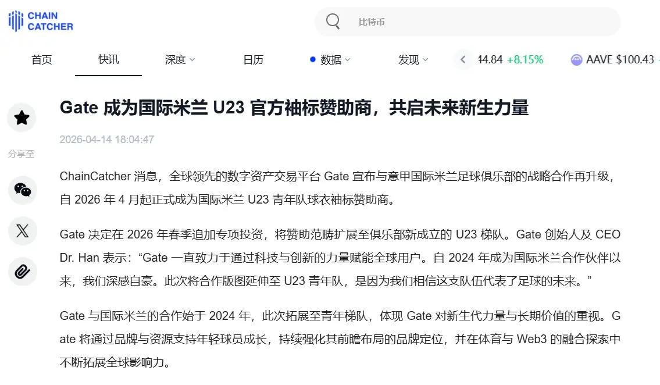The width and height of the screenshot is (660, 385).
Task: Click the ticker left arrow button
Action: pos(463,60)
